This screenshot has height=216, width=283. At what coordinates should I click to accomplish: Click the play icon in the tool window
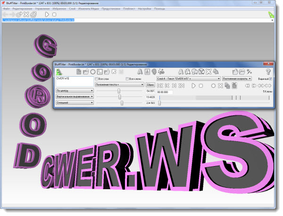(193, 86)
